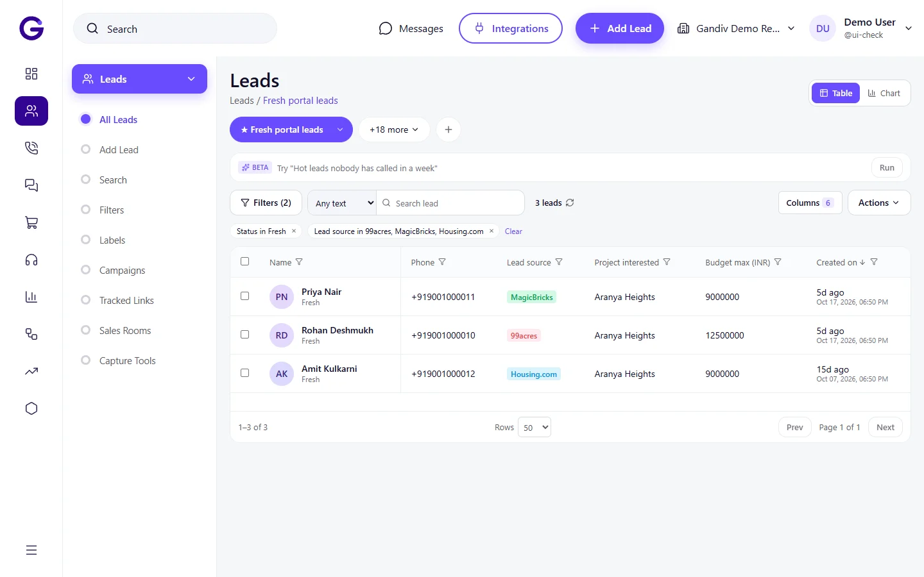
Task: Open the dashboard grid icon in sidebar
Action: tap(31, 74)
